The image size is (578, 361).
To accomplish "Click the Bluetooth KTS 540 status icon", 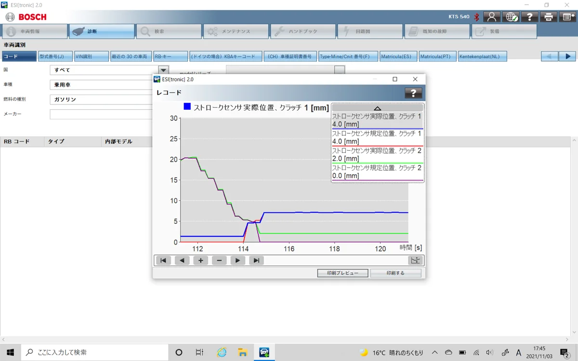I will click(476, 17).
